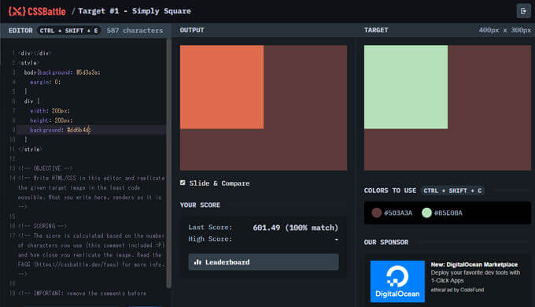Click the 'ethical ad by CodeFund' text

(x=457, y=290)
